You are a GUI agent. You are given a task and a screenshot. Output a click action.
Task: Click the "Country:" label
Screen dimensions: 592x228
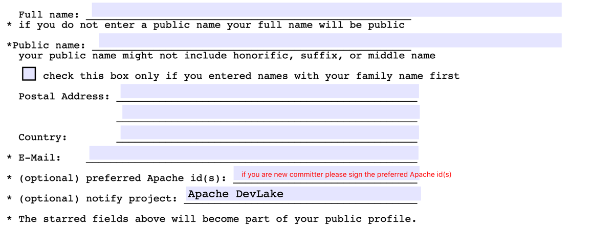coord(42,137)
